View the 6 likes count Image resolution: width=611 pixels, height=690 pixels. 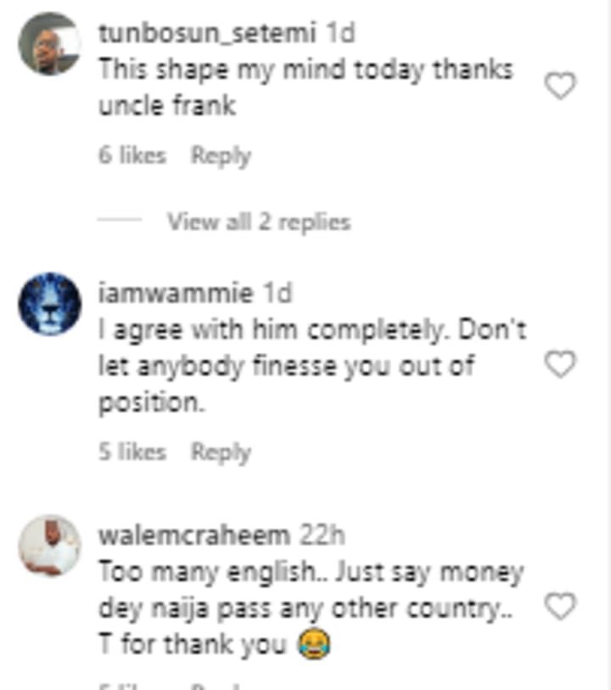click(x=132, y=155)
